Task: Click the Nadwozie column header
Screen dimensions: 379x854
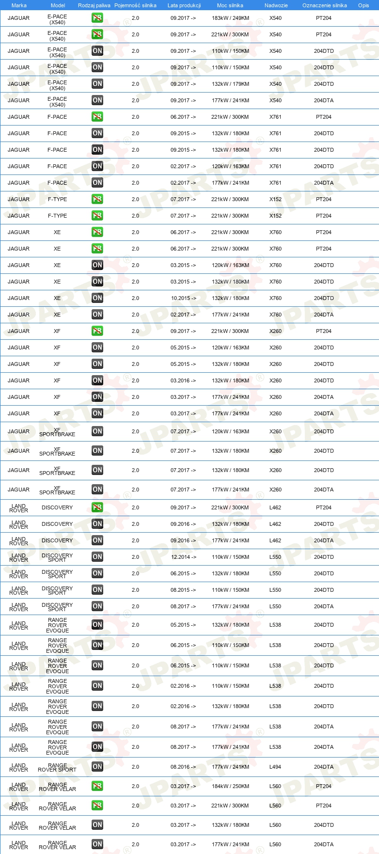Action: point(276,5)
